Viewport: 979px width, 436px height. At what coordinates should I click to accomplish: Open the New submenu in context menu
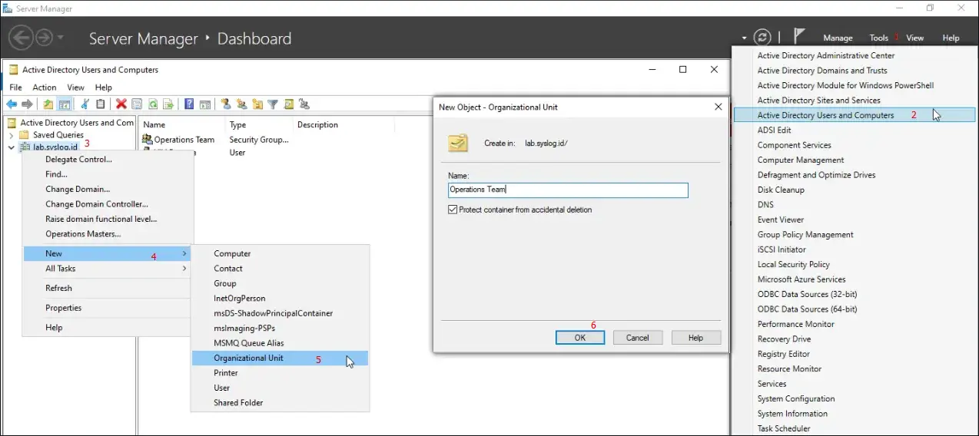[x=108, y=253]
